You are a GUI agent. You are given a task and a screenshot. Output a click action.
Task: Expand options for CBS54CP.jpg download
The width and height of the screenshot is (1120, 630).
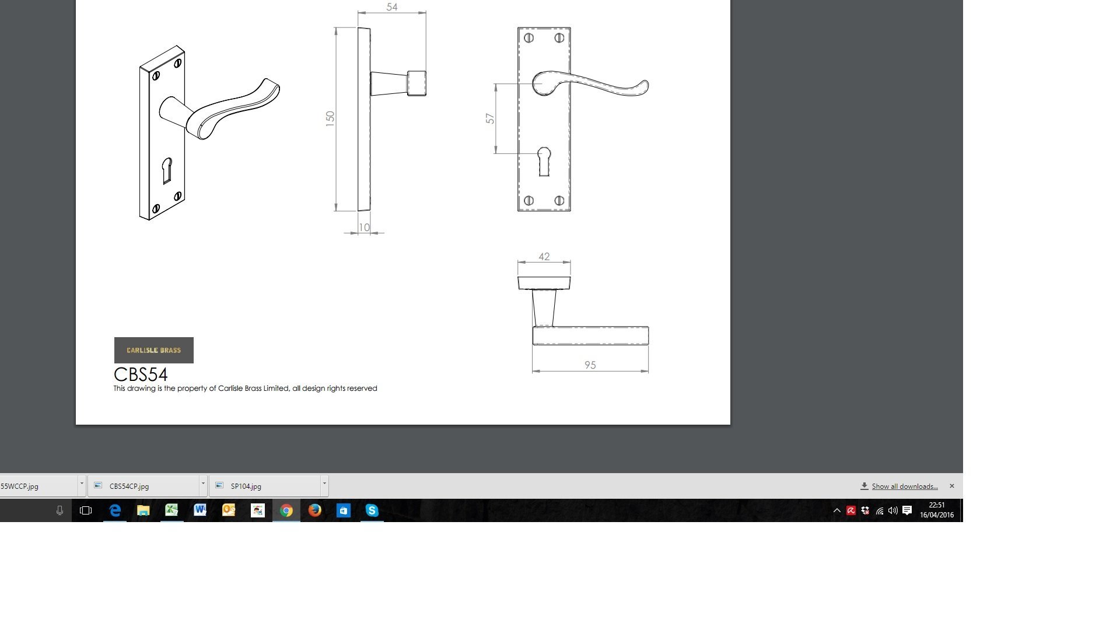pyautogui.click(x=203, y=484)
